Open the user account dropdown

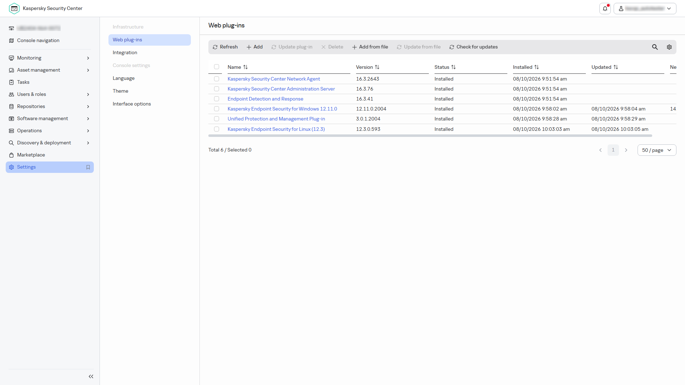point(645,9)
